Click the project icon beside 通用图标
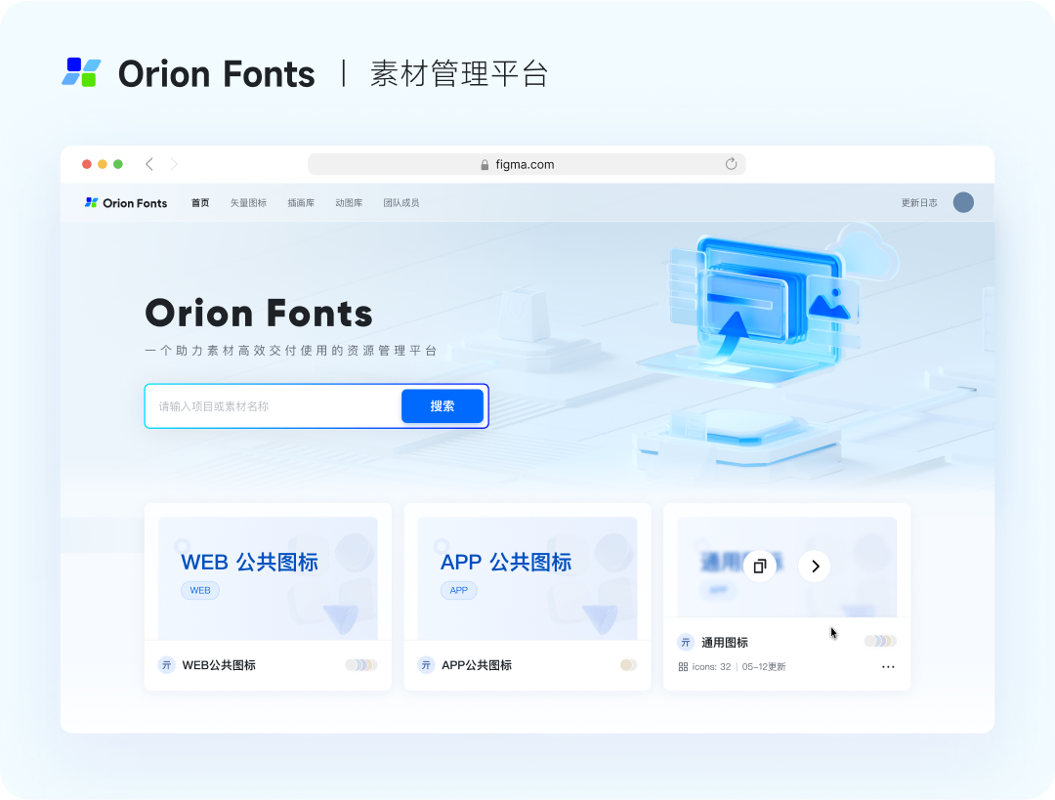The height and width of the screenshot is (800, 1055). click(686, 643)
